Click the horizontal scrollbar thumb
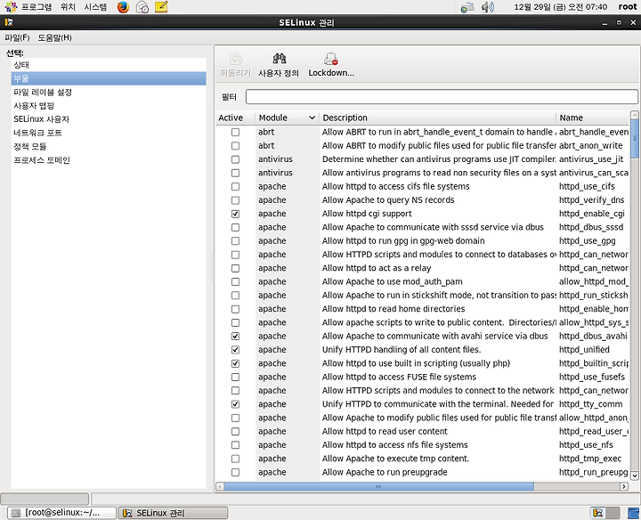Screen dimensions: 641x520 tap(378, 486)
